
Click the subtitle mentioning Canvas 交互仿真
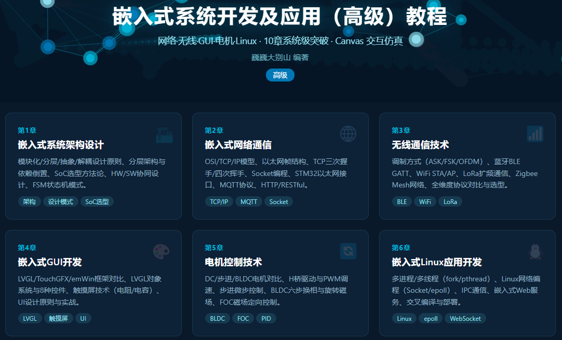[280, 41]
